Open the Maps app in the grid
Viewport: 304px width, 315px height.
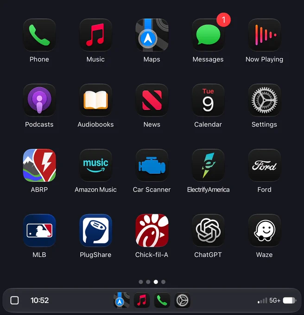(152, 35)
